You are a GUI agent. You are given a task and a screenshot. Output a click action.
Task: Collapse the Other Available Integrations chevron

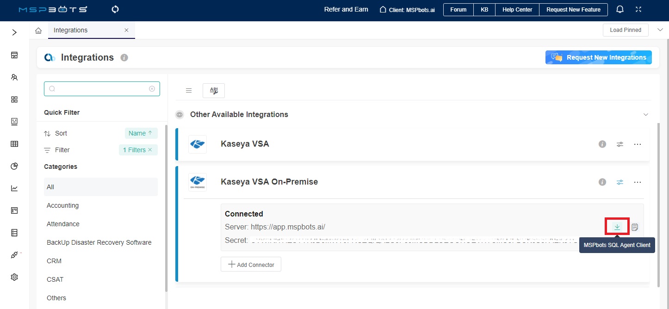tap(646, 114)
